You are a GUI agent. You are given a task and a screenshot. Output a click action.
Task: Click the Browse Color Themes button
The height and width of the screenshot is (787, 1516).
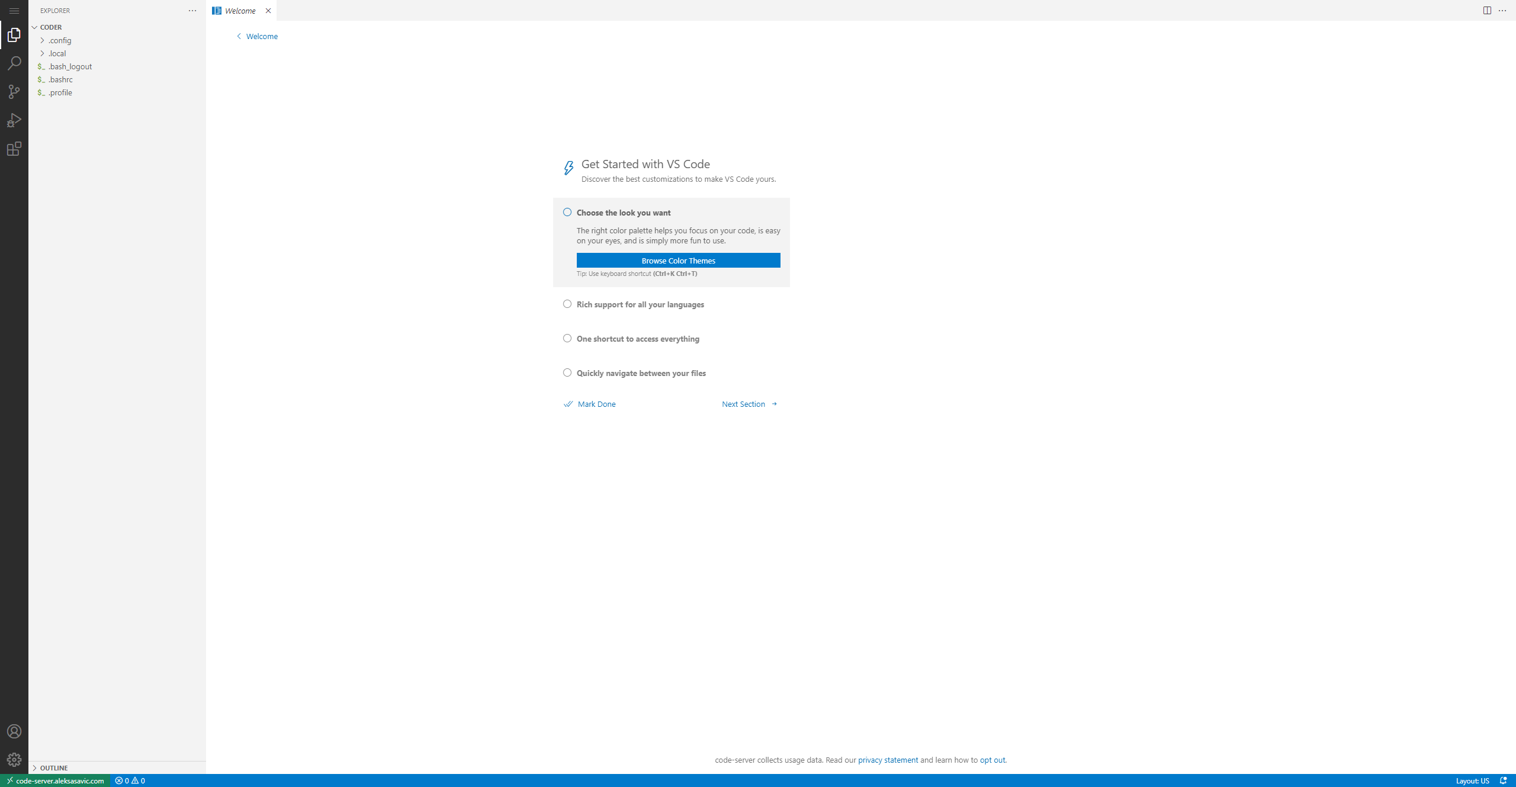[678, 261]
